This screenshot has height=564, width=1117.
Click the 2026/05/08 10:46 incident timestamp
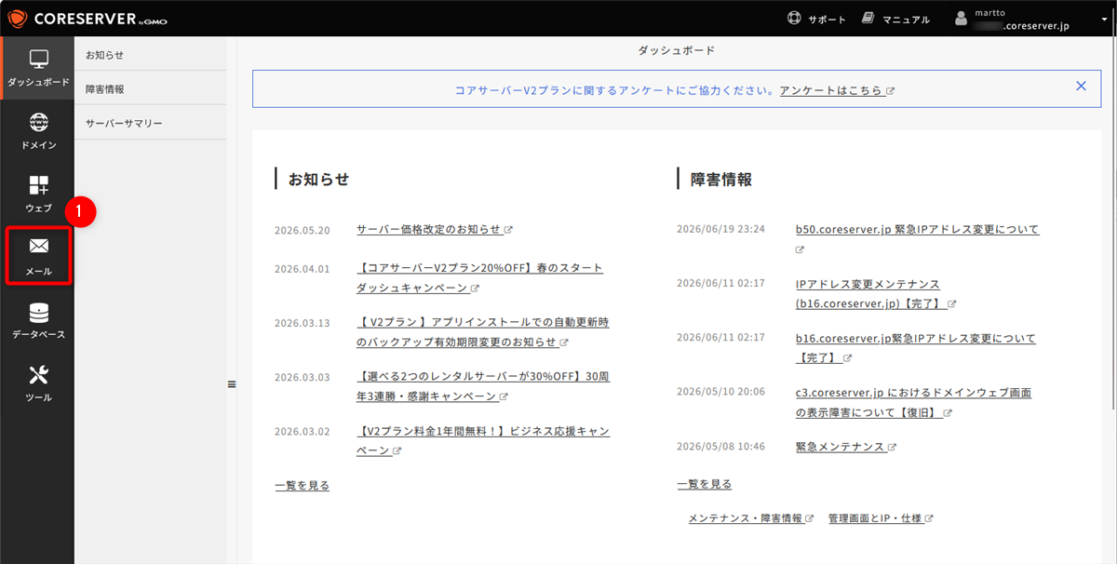click(x=720, y=447)
